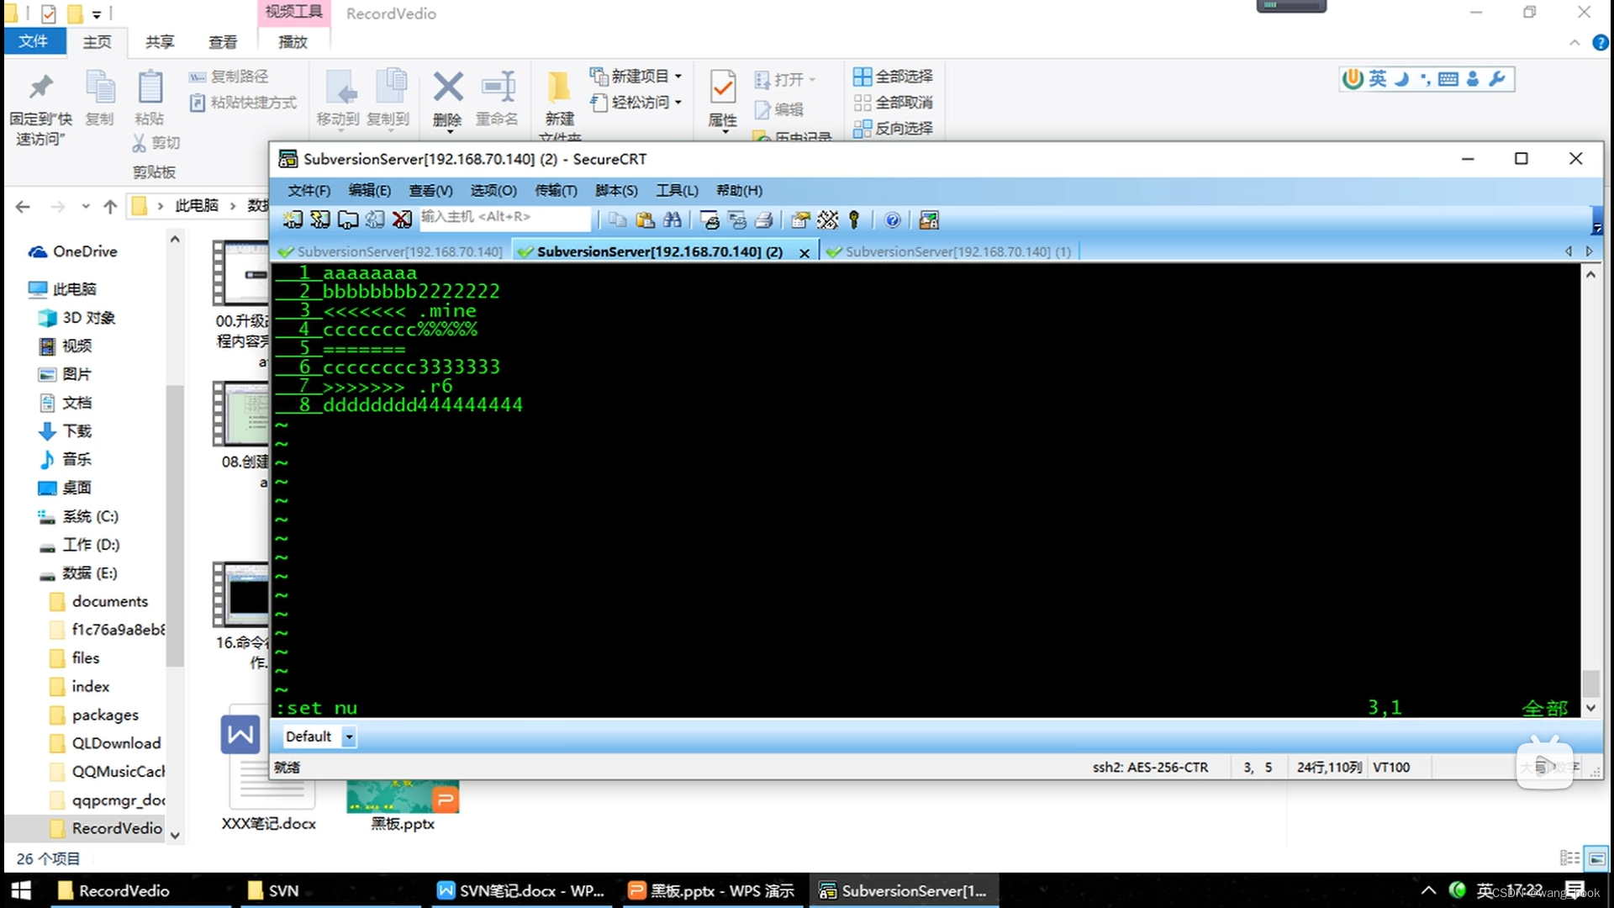Open the recent locations dropdown arrow
1614x908 pixels.
tap(86, 206)
